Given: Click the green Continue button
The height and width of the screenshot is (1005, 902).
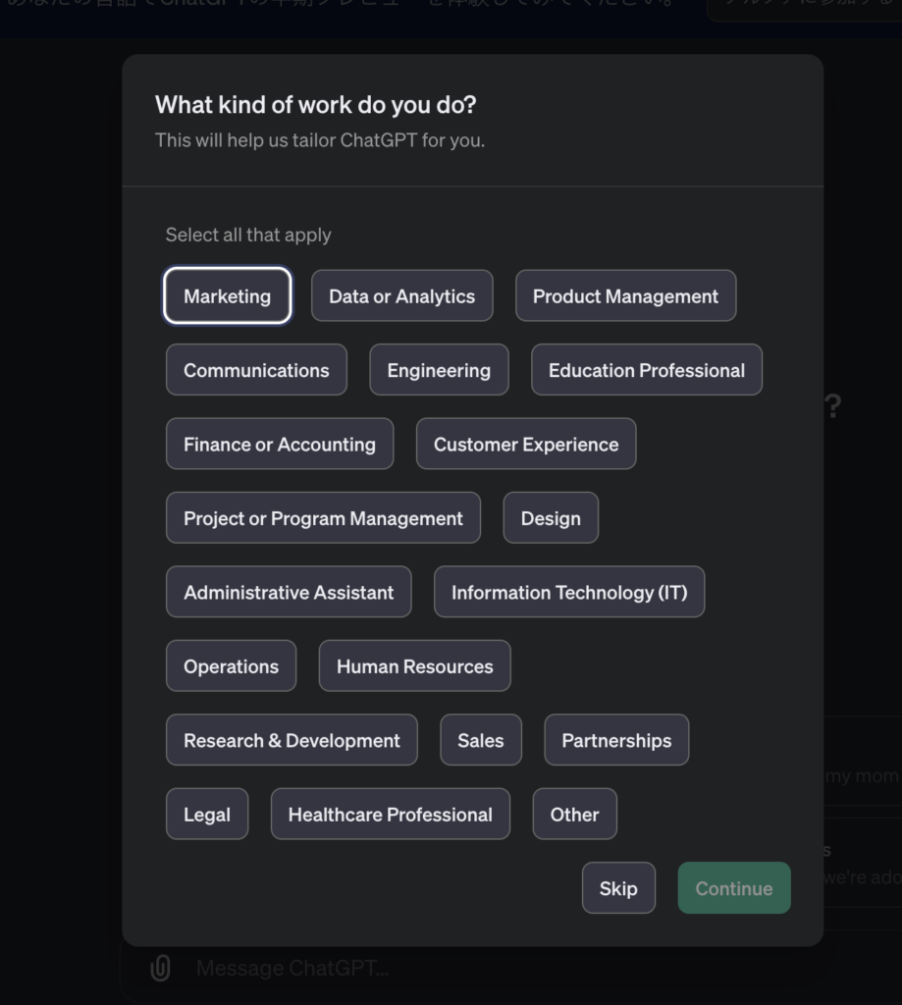Looking at the screenshot, I should click(734, 888).
